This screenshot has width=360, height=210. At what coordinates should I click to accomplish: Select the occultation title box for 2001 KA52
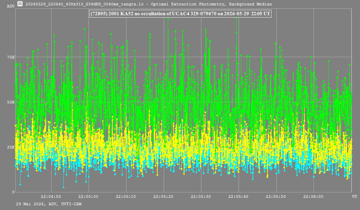tap(180, 14)
